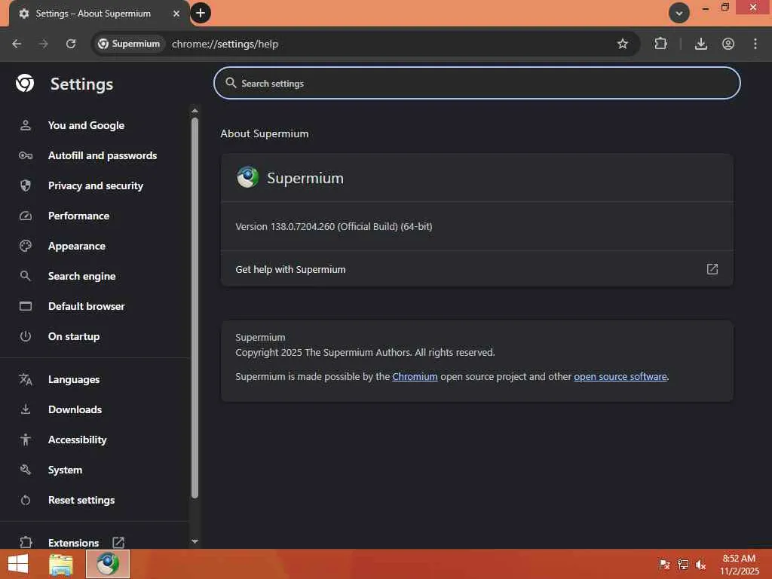Open Reset settings section
The image size is (772, 579).
(x=81, y=500)
